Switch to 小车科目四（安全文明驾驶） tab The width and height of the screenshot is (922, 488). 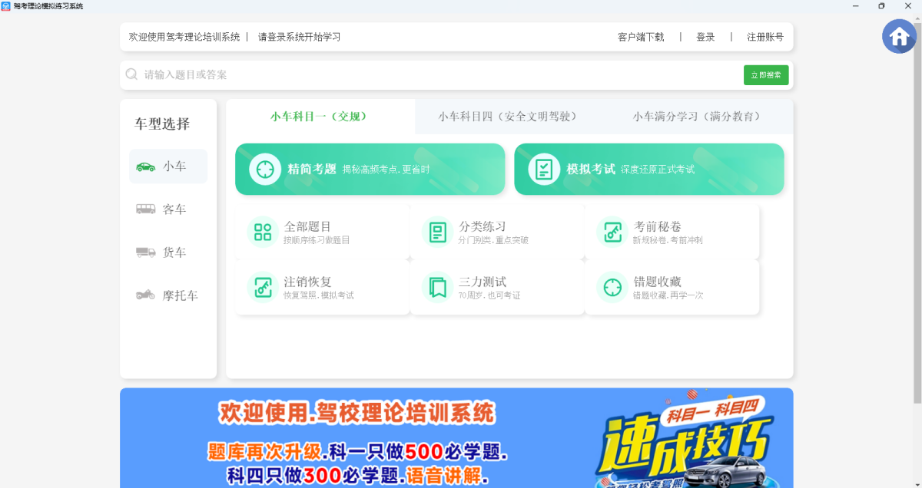click(508, 117)
